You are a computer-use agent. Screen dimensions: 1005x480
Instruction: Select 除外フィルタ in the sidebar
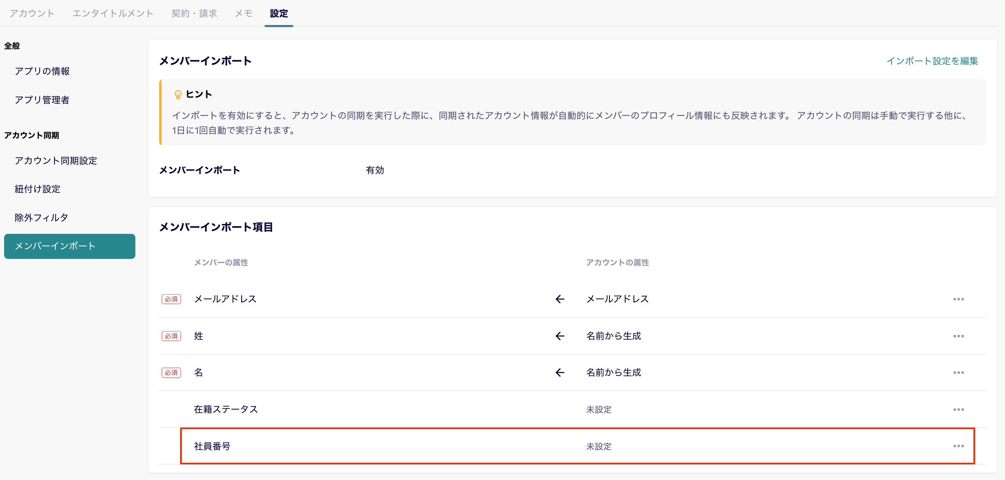[41, 217]
